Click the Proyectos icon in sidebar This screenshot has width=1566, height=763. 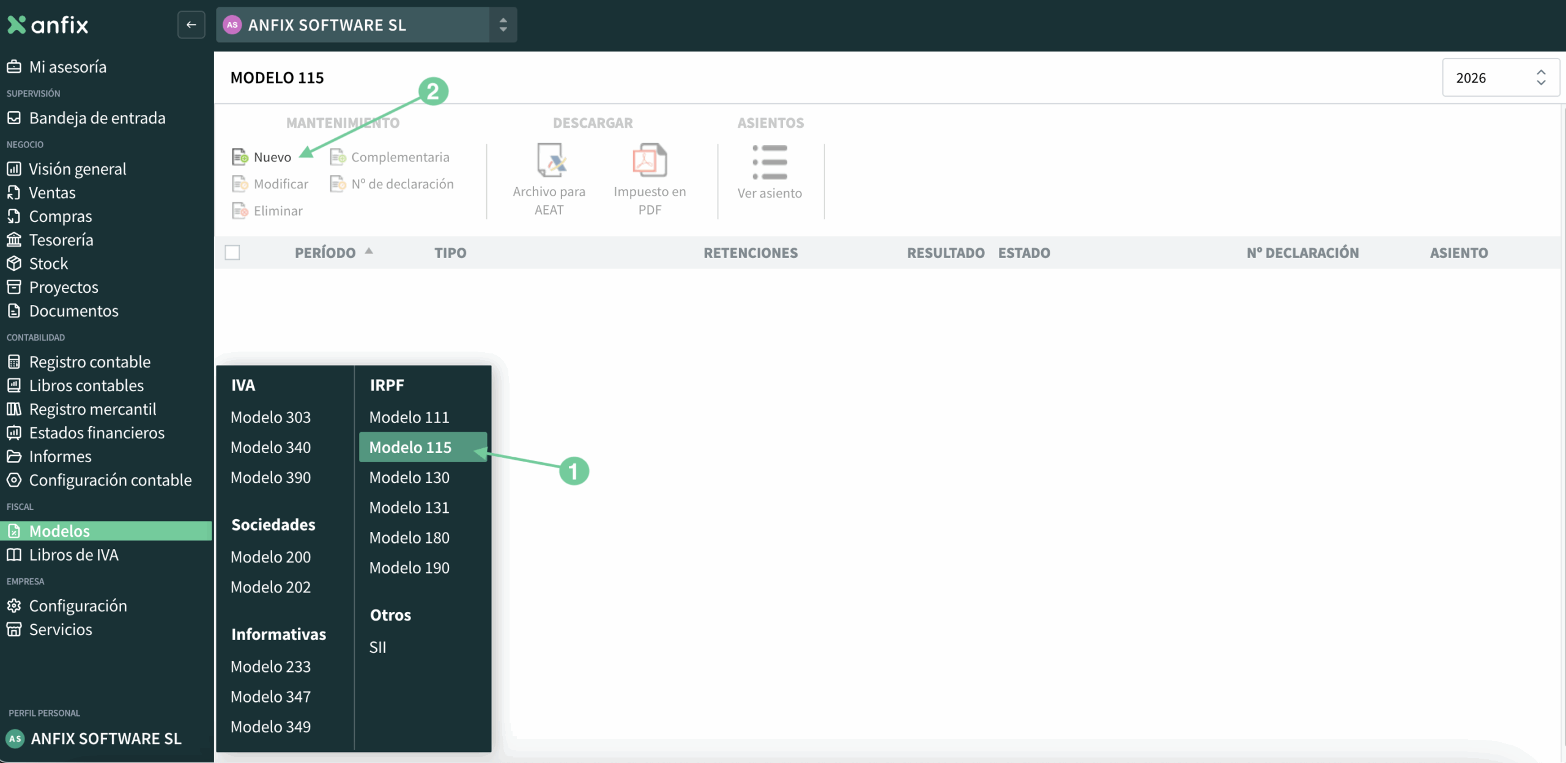14,287
